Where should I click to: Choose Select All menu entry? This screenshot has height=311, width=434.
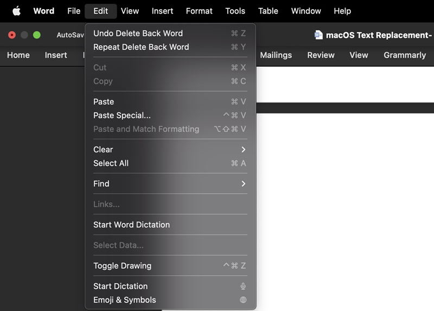point(170,163)
